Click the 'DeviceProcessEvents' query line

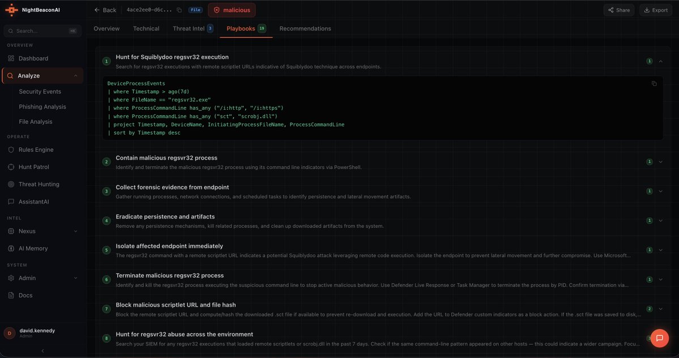tap(136, 84)
